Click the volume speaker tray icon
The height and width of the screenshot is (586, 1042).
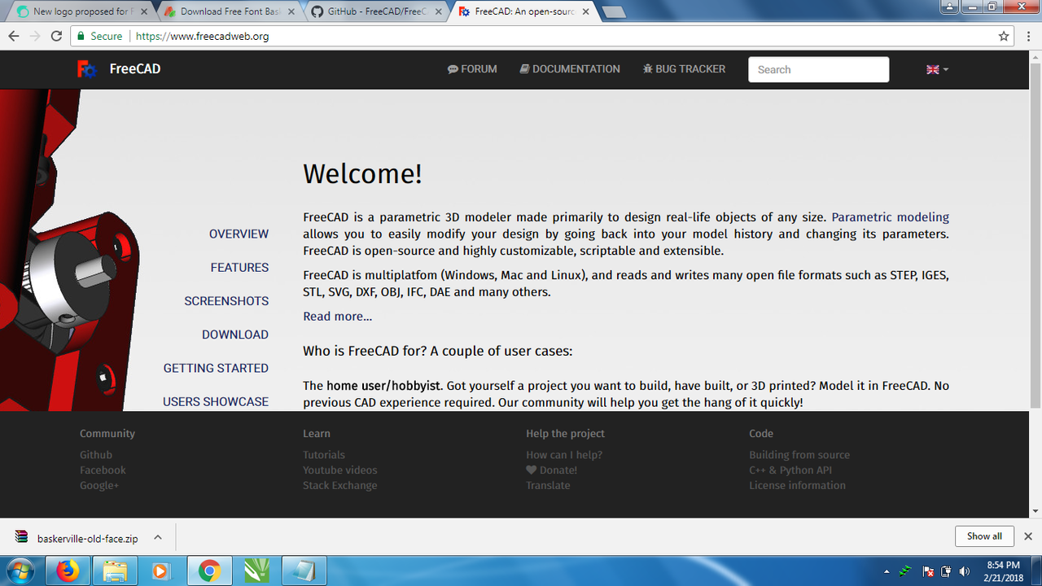click(965, 571)
